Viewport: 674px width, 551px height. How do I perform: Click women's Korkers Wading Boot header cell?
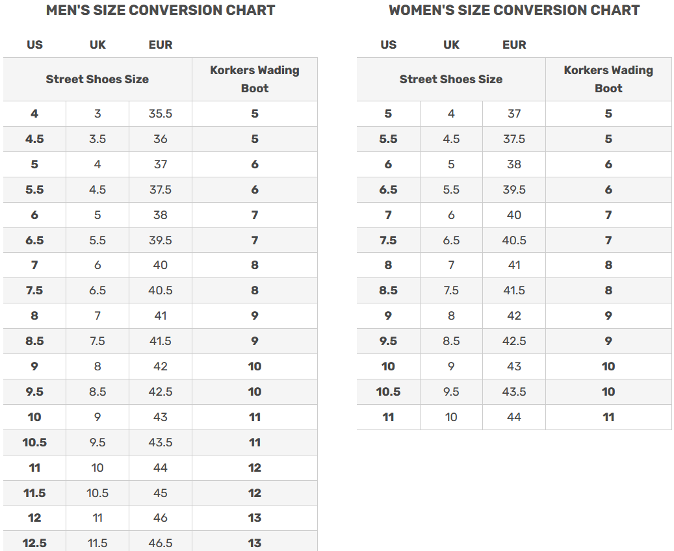pyautogui.click(x=608, y=79)
